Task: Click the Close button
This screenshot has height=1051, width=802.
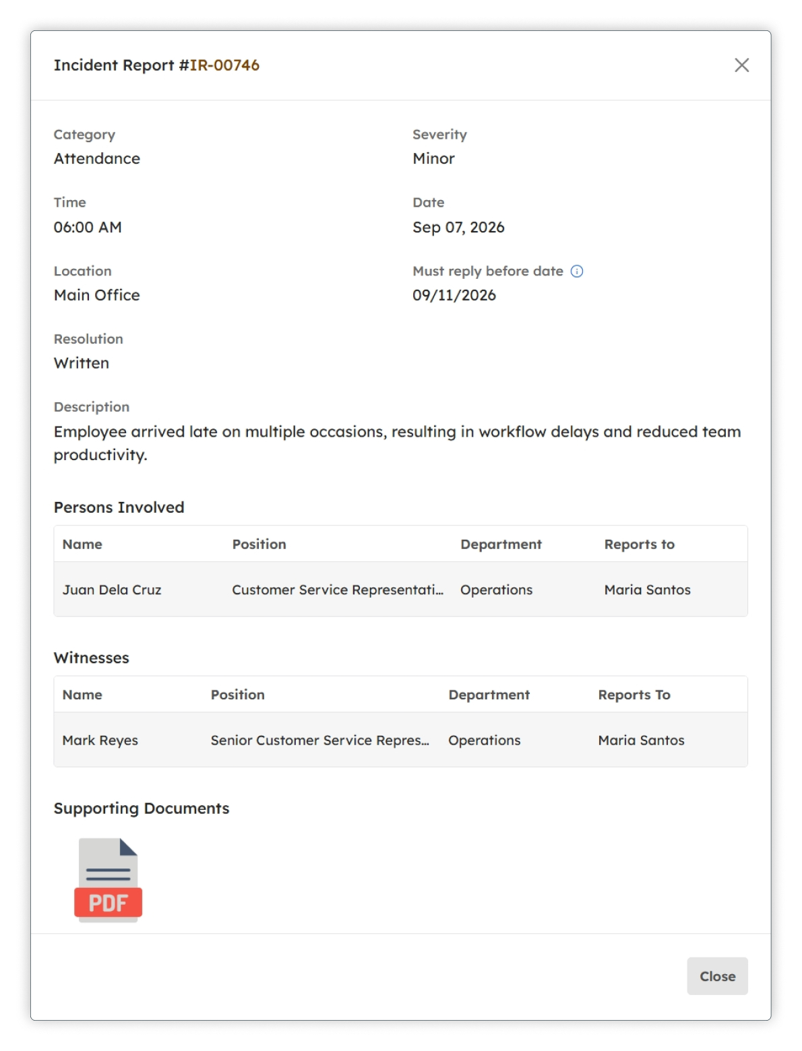Action: point(717,976)
